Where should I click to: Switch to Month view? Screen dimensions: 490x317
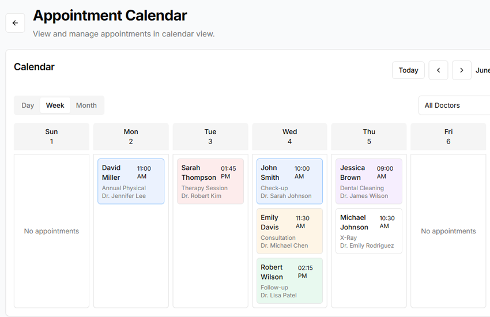[x=86, y=105]
